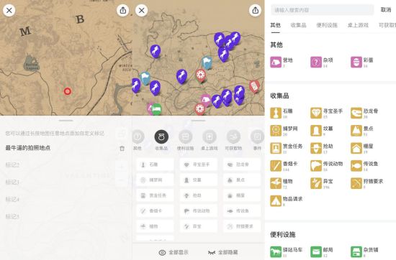Toggle 石雕 filter in the middle panel

click(155, 164)
